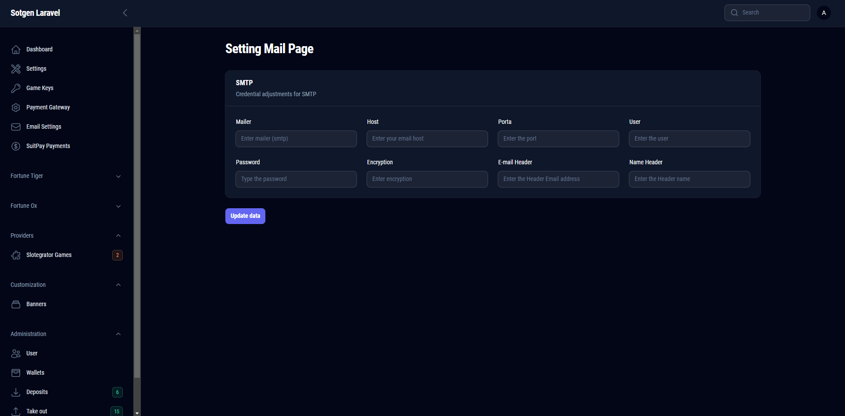Screen dimensions: 845x416
Task: Expand the Fortune Tiger section
Action: tap(118, 176)
